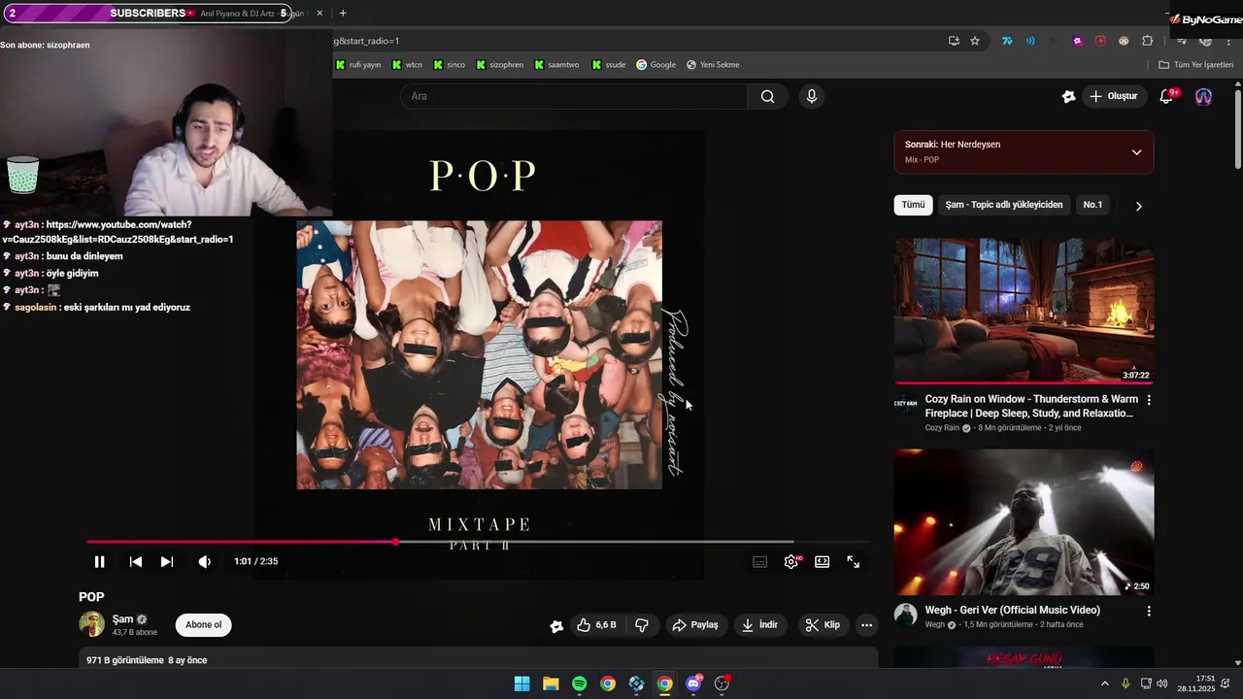Image resolution: width=1243 pixels, height=699 pixels.
Task: Open the Oluştur create menu
Action: pyautogui.click(x=1113, y=96)
